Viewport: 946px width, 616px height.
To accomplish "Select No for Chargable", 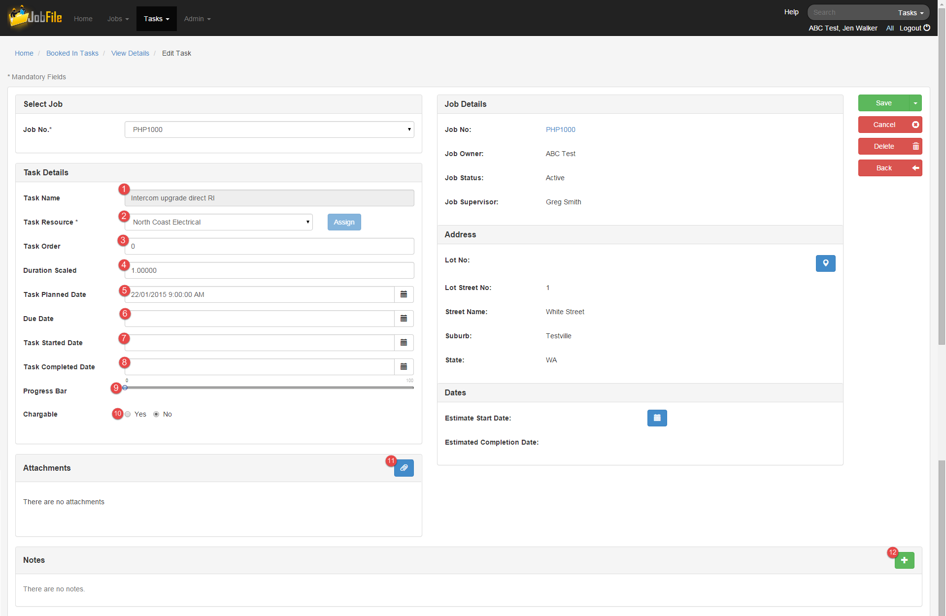I will click(156, 414).
